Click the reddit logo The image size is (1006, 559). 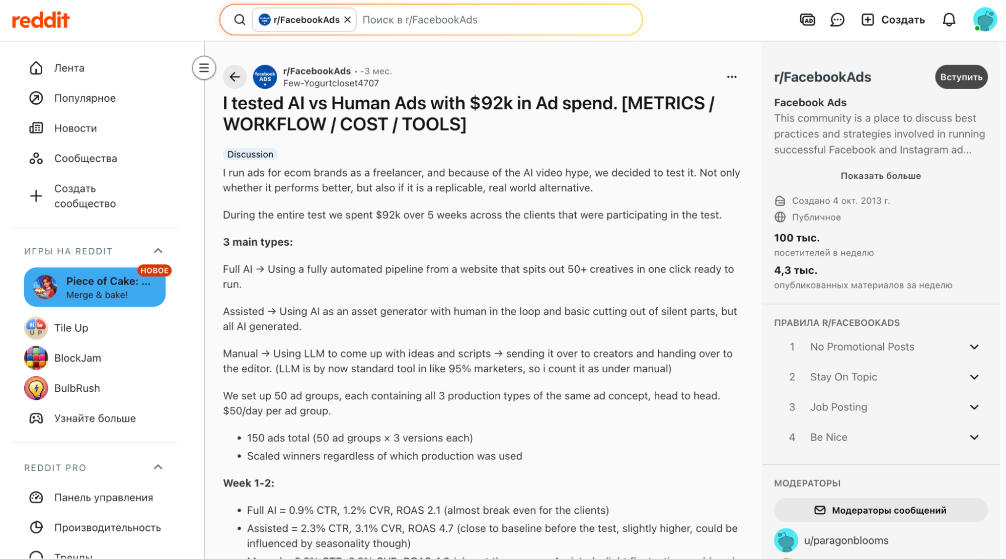tap(40, 20)
